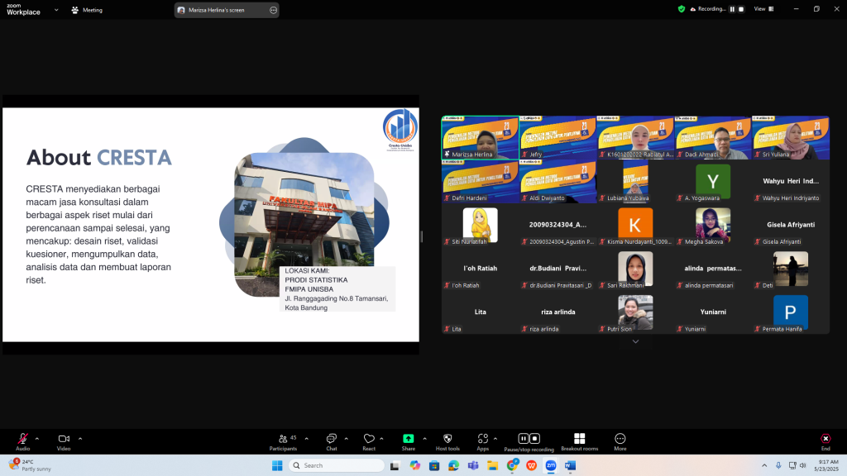Click the Recording... cloud indicator
The height and width of the screenshot is (476, 847).
[708, 9]
